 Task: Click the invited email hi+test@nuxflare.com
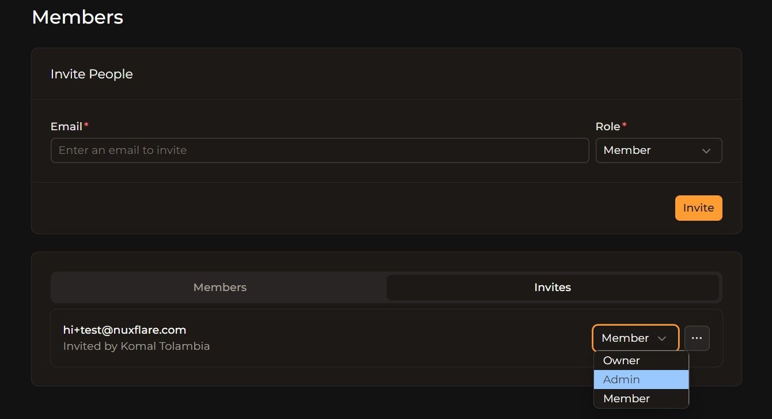tap(124, 330)
